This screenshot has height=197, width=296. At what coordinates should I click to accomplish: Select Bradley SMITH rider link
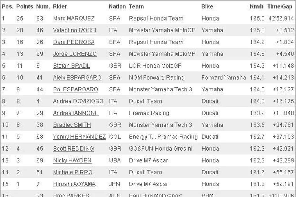(72, 125)
